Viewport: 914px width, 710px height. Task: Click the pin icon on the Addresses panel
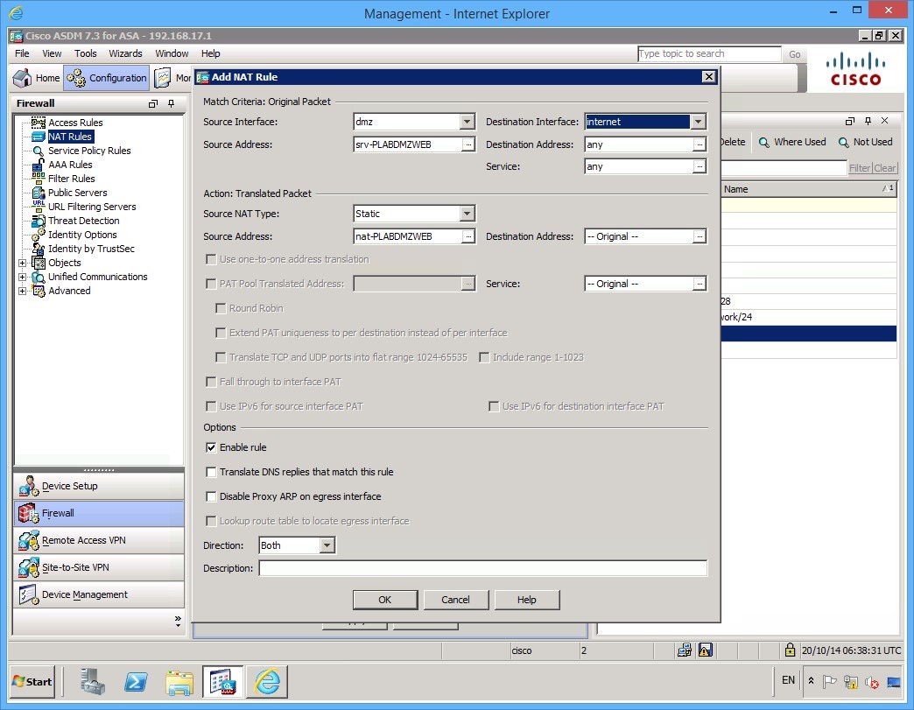868,121
